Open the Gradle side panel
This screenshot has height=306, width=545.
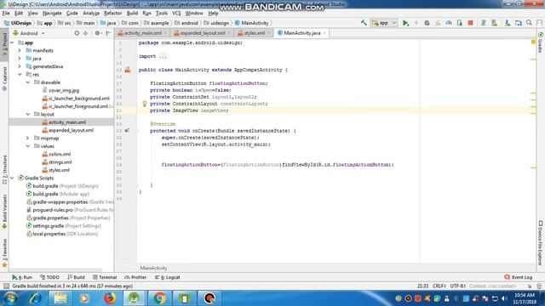tap(541, 42)
